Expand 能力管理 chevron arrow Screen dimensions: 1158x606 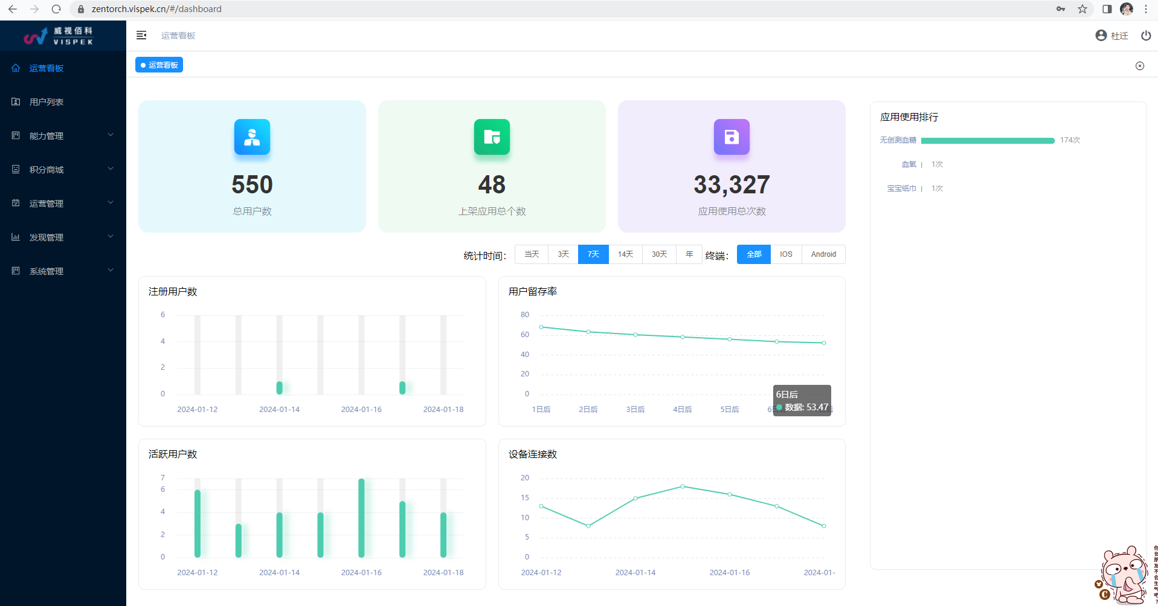point(111,135)
